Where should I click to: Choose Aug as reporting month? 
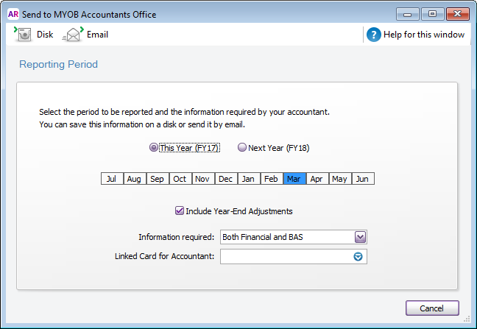[134, 179]
